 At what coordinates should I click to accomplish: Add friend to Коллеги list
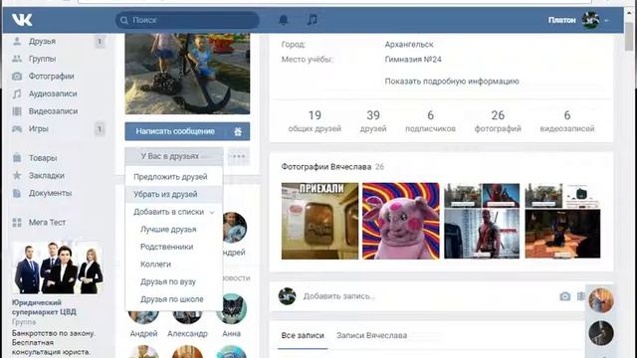click(174, 265)
